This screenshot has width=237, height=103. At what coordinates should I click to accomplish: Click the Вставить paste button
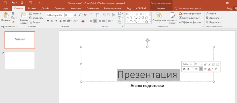6,18
